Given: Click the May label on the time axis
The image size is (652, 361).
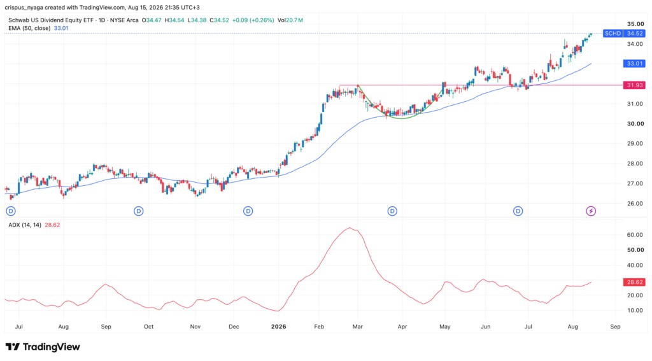Looking at the screenshot, I should [x=445, y=327].
